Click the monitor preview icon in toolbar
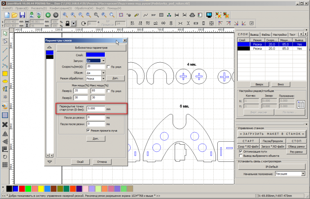 tap(209, 15)
